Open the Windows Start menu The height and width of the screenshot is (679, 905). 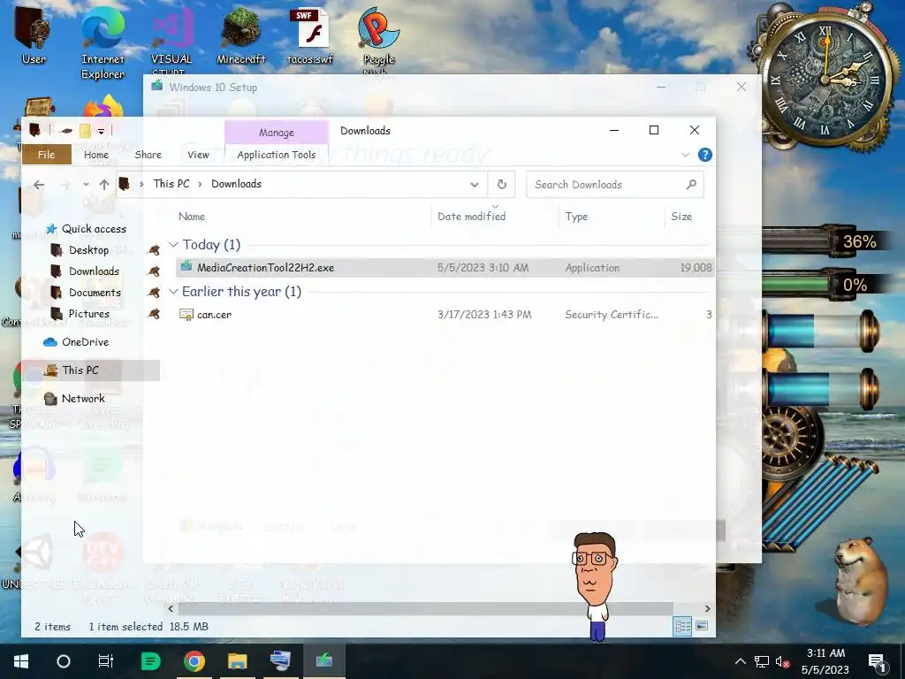[x=21, y=661]
